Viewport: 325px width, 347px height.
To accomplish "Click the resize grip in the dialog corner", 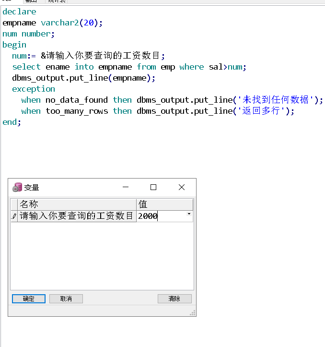I will point(193,313).
